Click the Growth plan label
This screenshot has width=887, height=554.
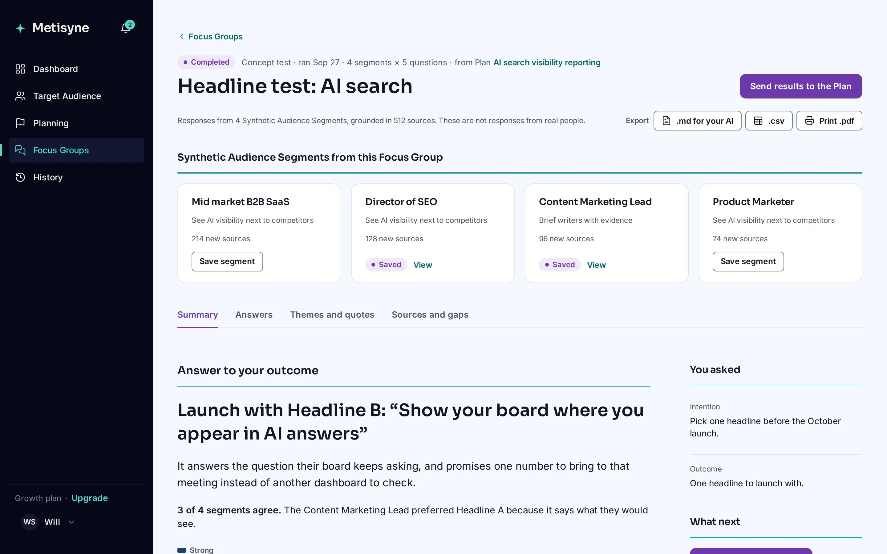click(x=38, y=498)
